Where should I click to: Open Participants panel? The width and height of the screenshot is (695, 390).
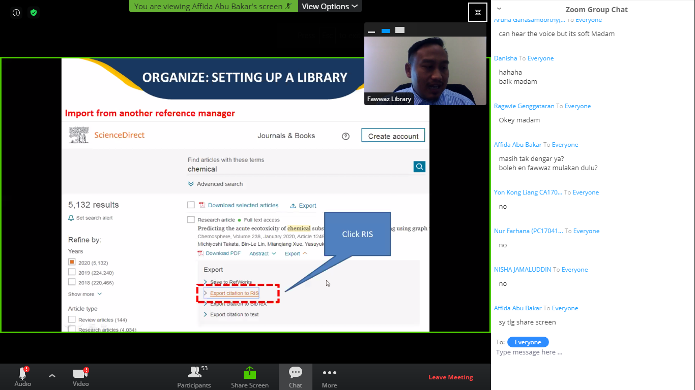(x=194, y=377)
